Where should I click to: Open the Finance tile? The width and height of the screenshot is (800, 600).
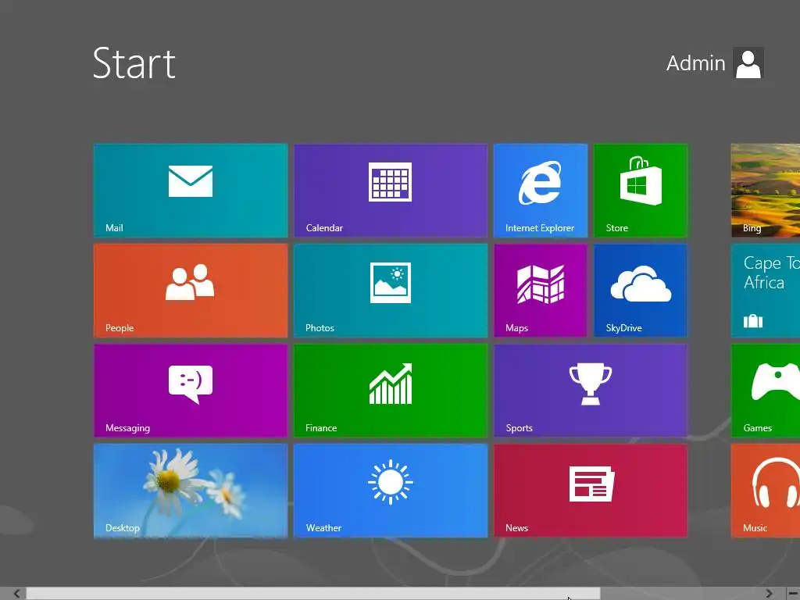(x=391, y=391)
